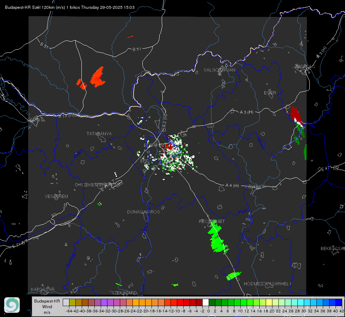Select the white swatch between -2 and 0
The width and height of the screenshot is (345, 317).
pos(205,302)
